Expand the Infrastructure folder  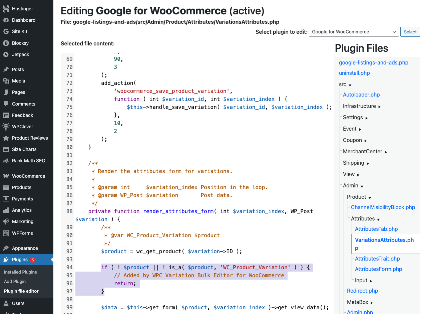(x=362, y=106)
